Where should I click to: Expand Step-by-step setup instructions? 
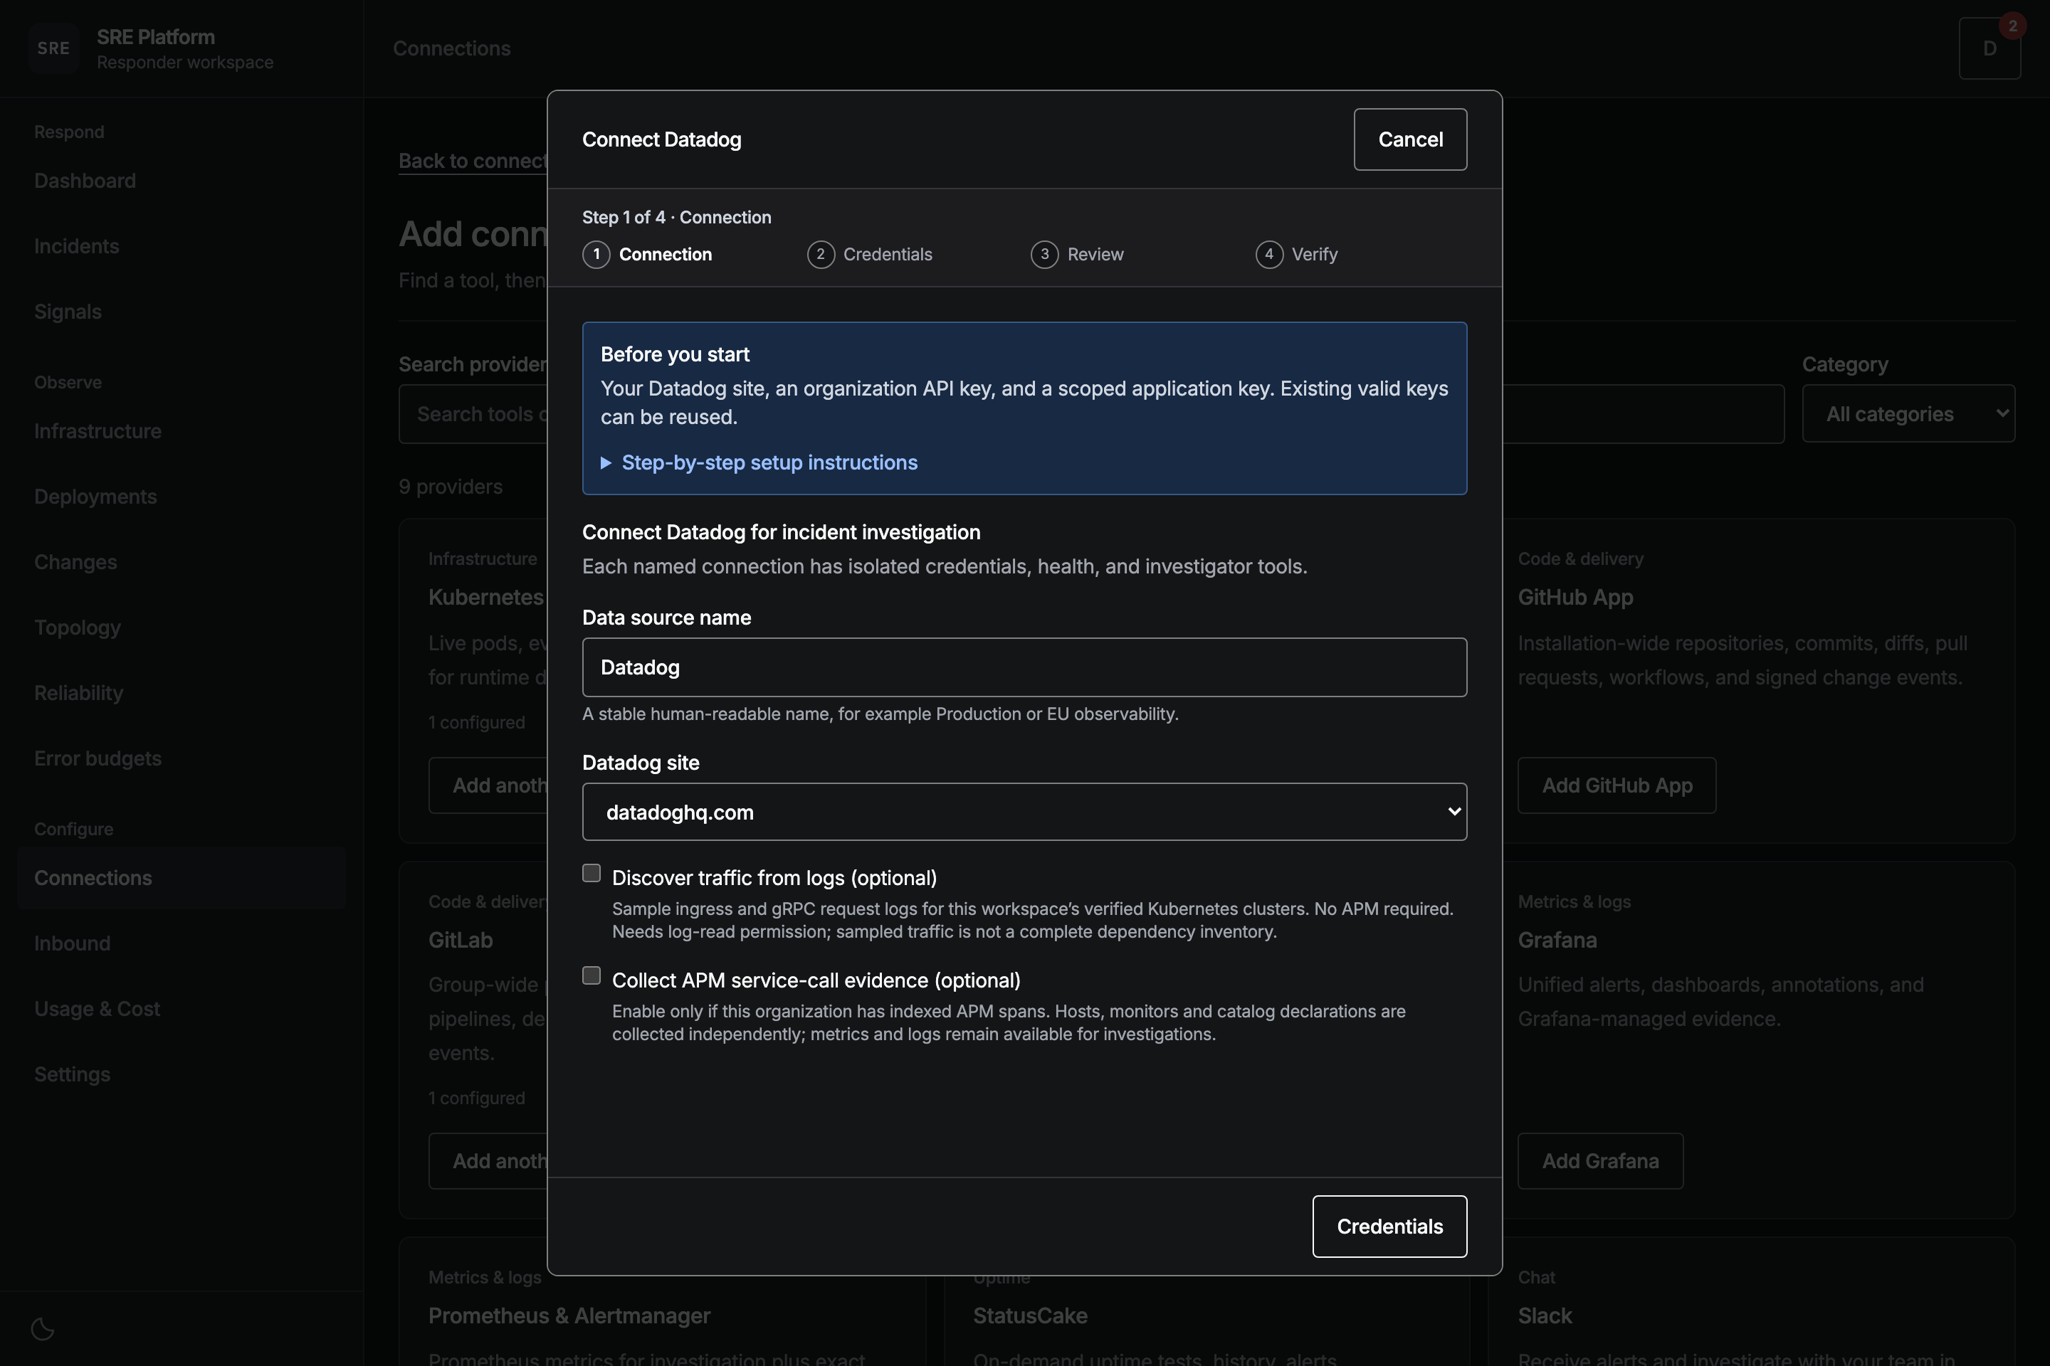tap(759, 462)
